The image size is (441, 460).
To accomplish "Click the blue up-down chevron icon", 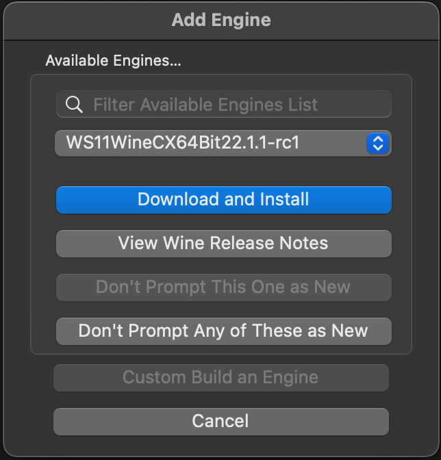I will click(378, 143).
